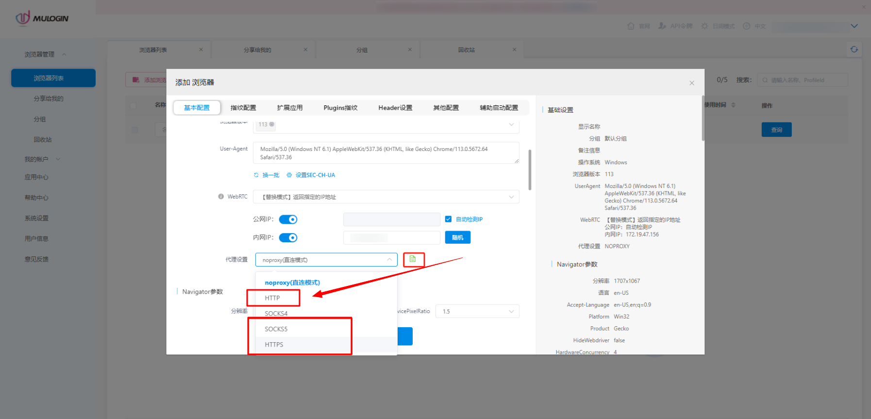Expand the account dropdown chevron in header

pyautogui.click(x=854, y=26)
